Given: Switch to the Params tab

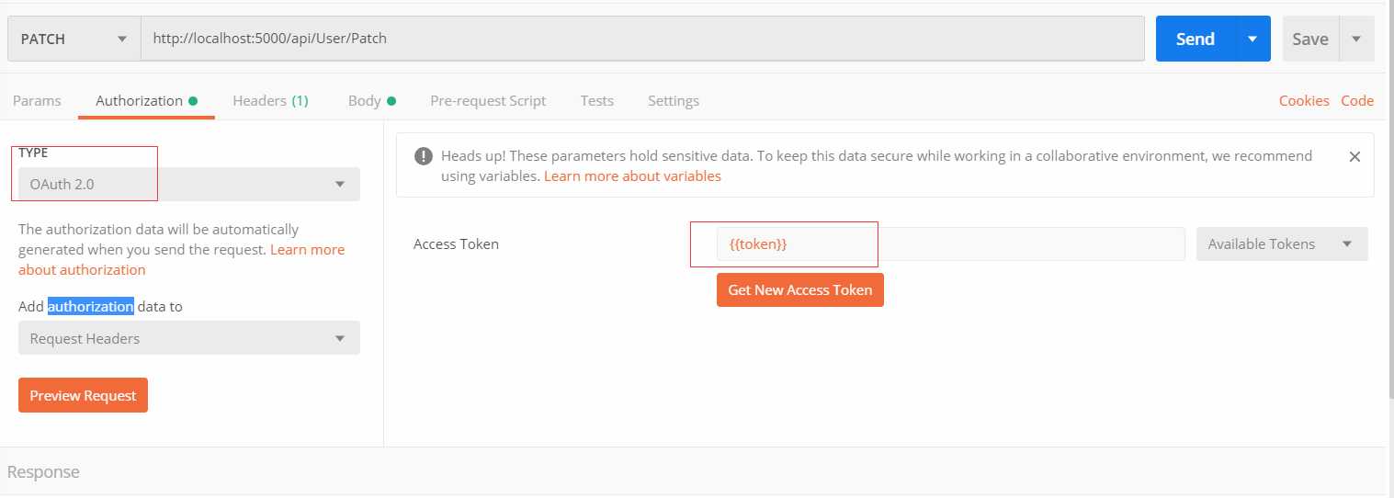Looking at the screenshot, I should pyautogui.click(x=37, y=101).
